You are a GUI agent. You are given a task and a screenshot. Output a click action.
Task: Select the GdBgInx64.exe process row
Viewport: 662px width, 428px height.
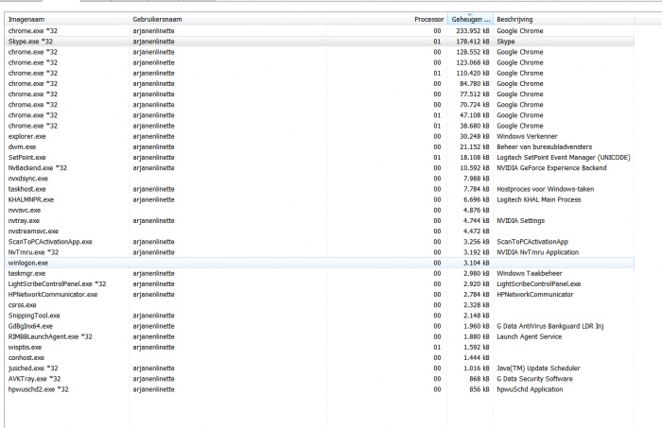(320, 326)
